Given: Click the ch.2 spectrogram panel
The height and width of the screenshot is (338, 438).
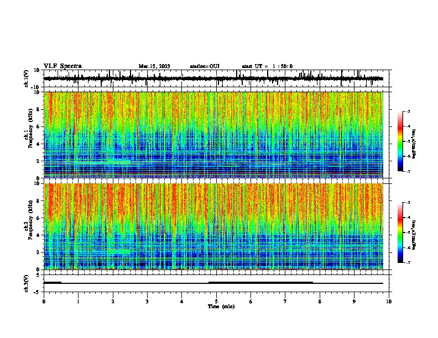Looking at the screenshot, I should pyautogui.click(x=213, y=226).
